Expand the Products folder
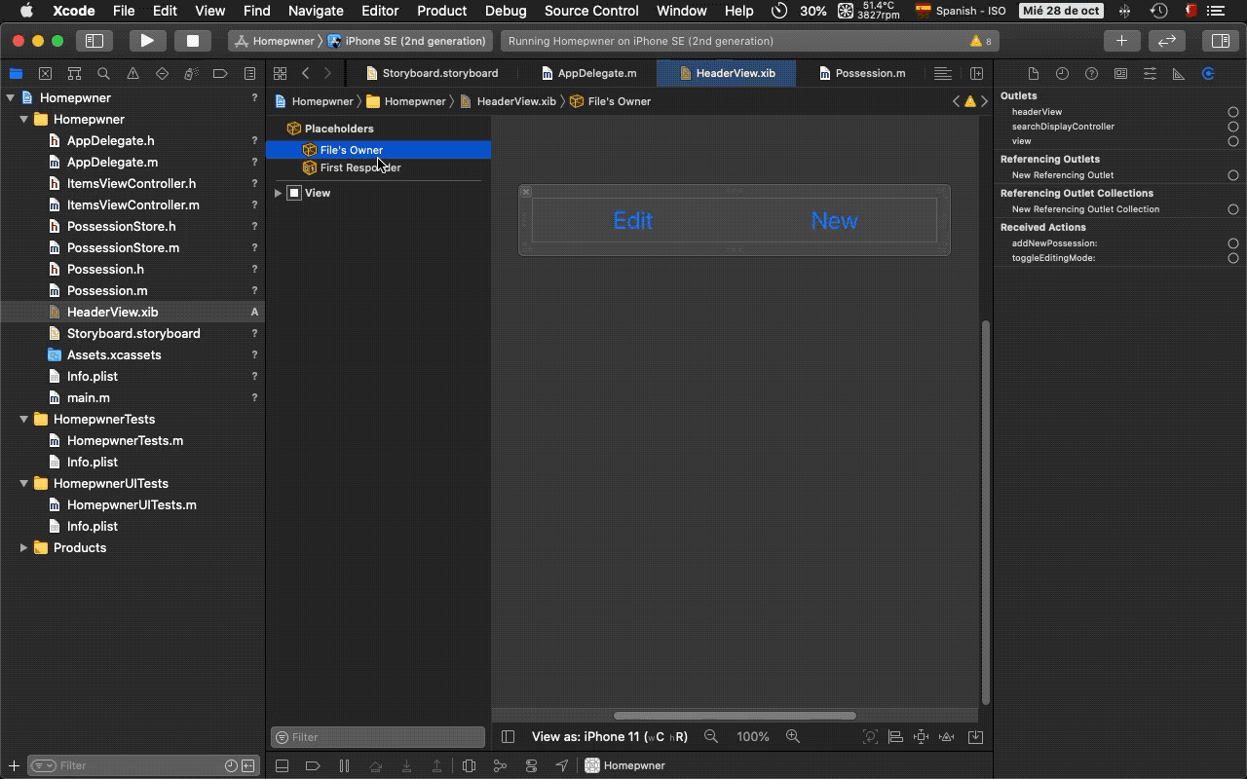The height and width of the screenshot is (779, 1247). (23, 547)
